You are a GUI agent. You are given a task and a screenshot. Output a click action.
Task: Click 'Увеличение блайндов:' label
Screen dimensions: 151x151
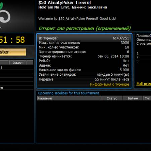click(x=57, y=74)
